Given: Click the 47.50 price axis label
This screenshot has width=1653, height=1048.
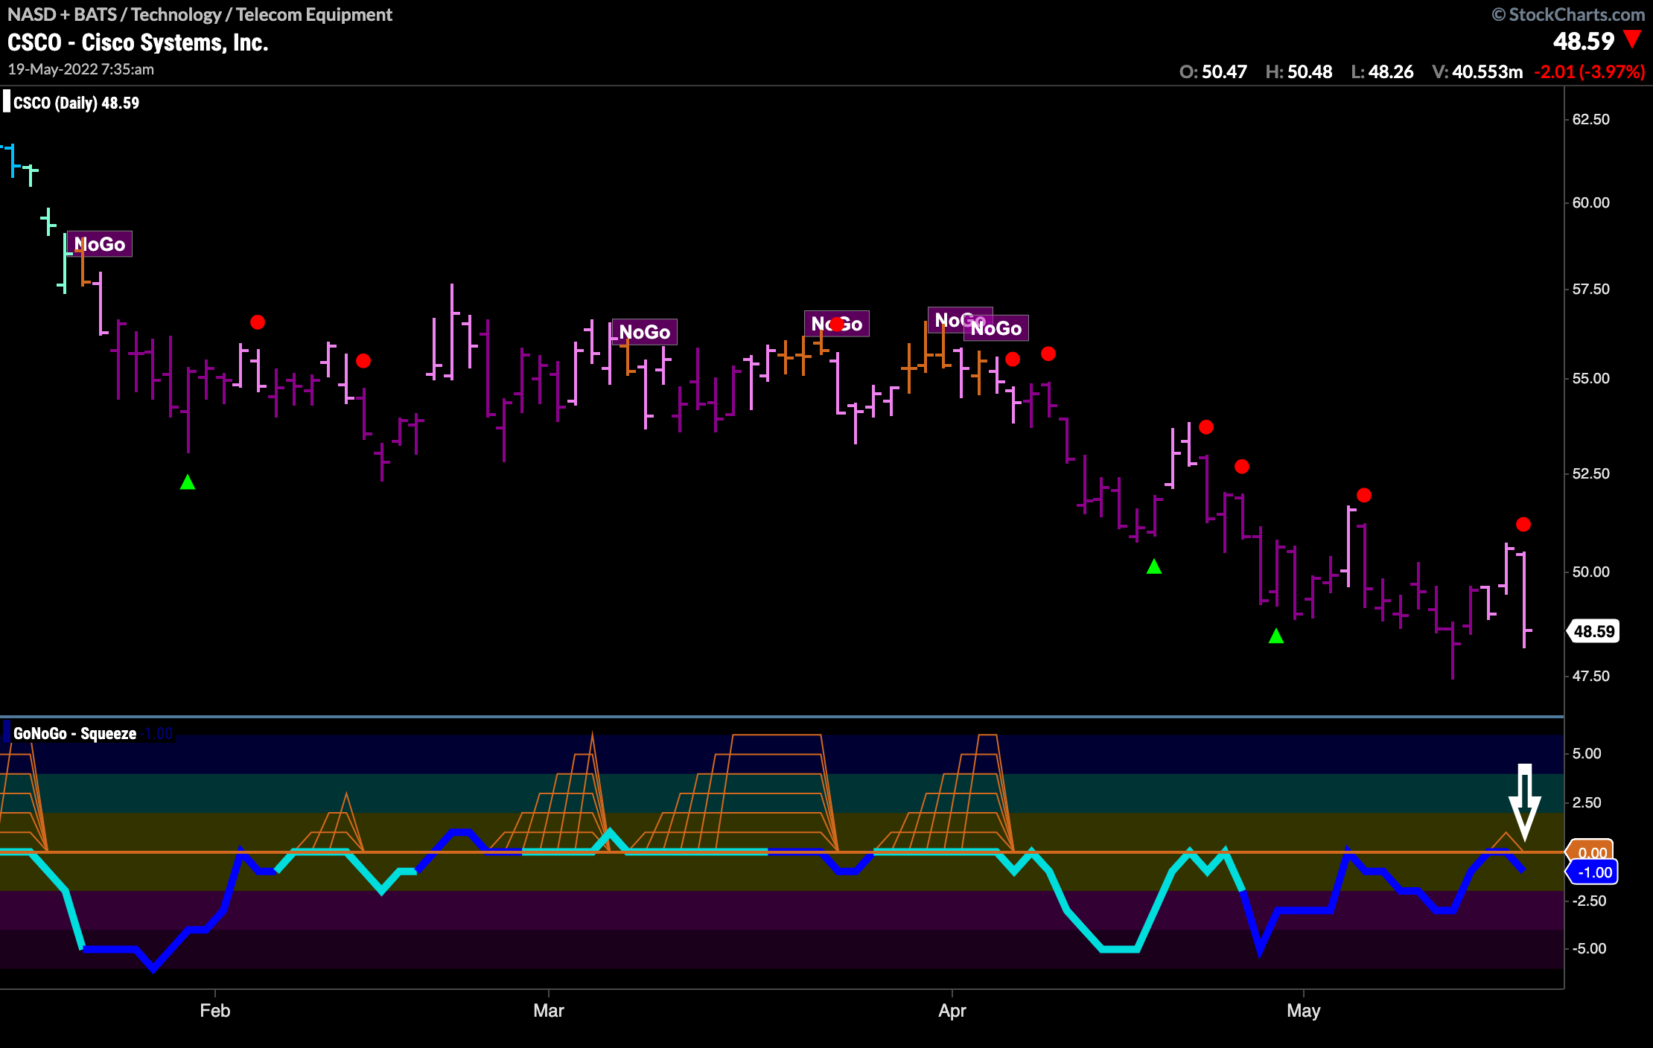Looking at the screenshot, I should point(1590,676).
